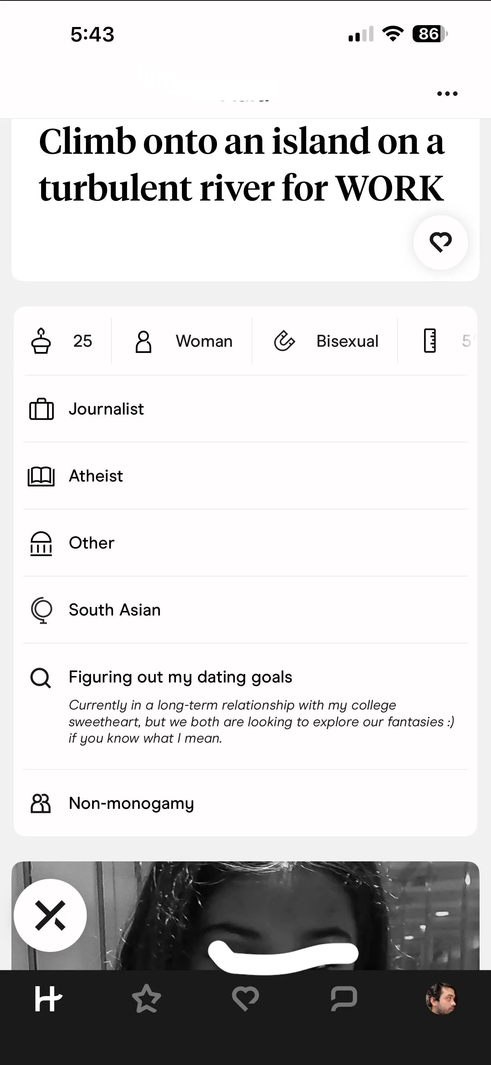This screenshot has width=491, height=1065.
Task: Tap the two-people Non-monogamy icon
Action: (40, 803)
